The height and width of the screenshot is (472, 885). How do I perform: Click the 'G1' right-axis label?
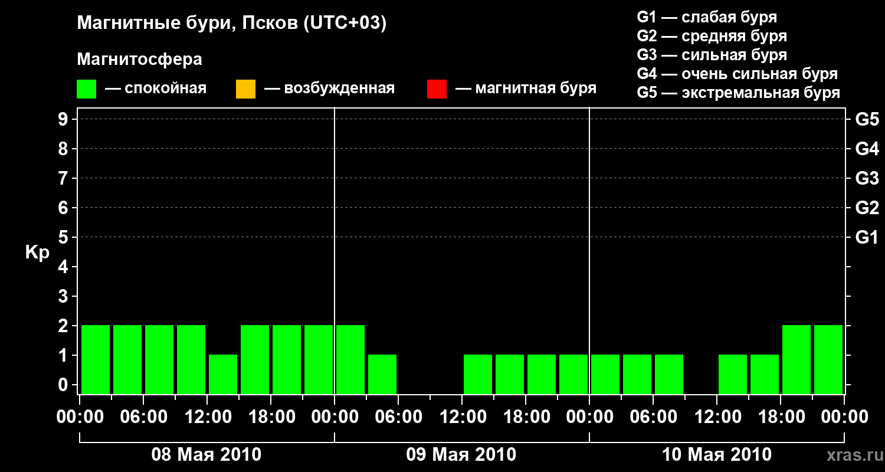pyautogui.click(x=867, y=237)
